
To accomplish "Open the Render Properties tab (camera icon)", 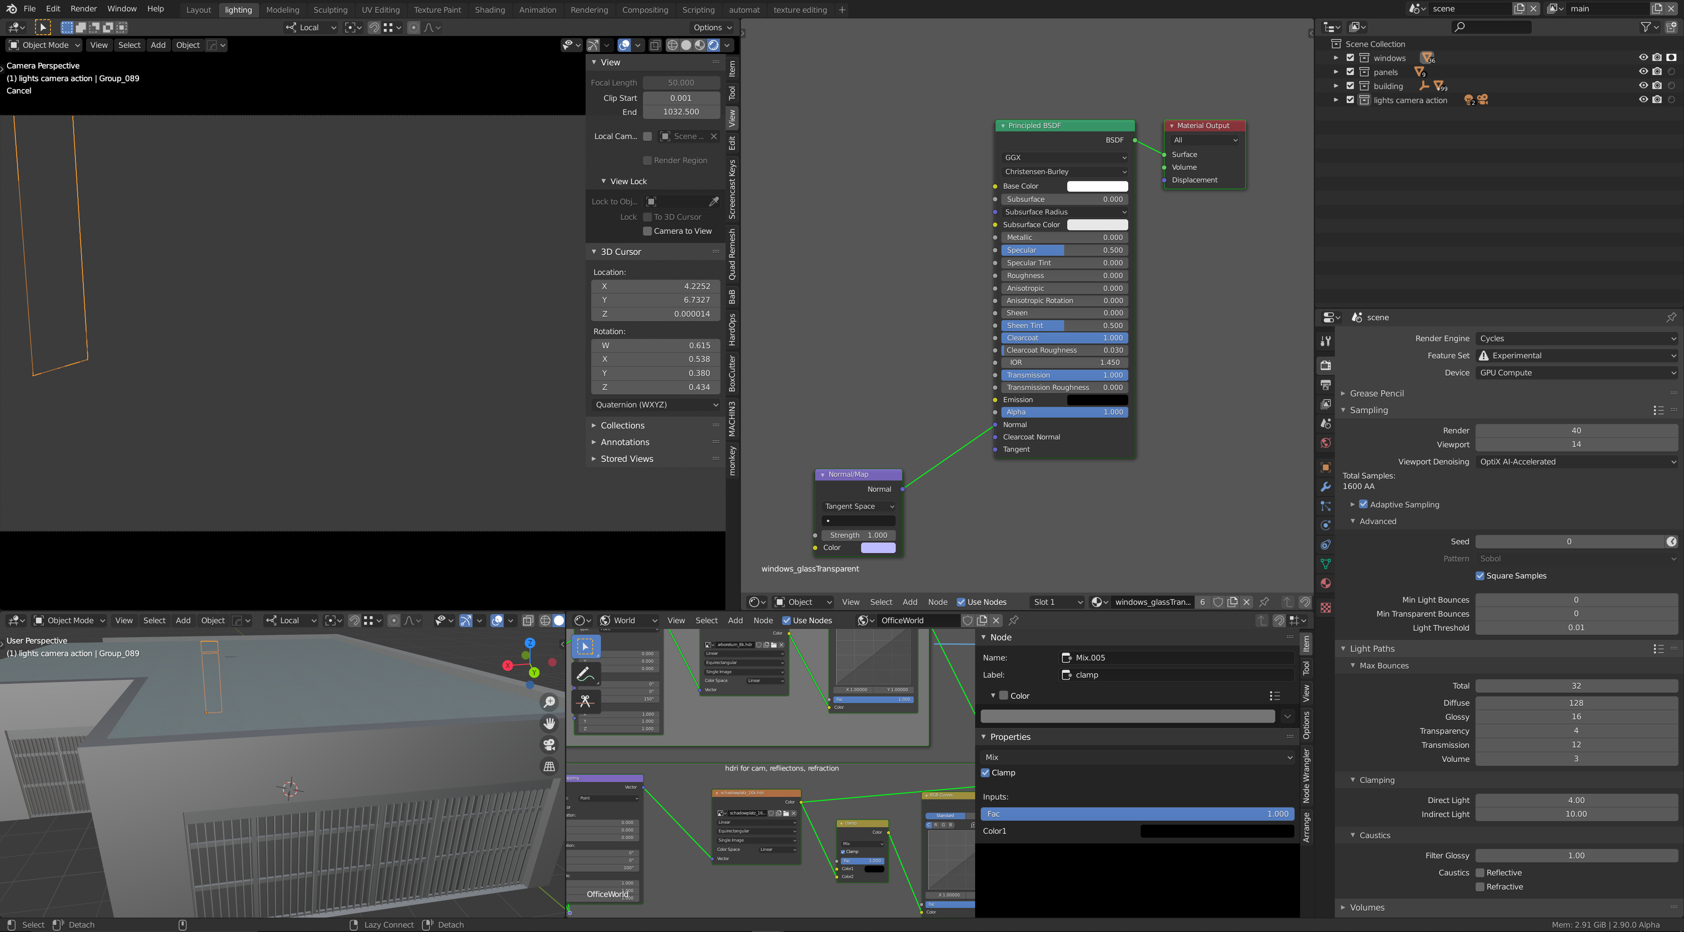I will click(x=1326, y=365).
